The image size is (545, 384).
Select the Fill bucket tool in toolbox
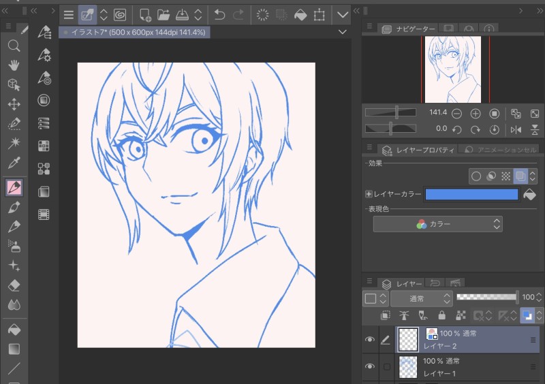pyautogui.click(x=14, y=330)
